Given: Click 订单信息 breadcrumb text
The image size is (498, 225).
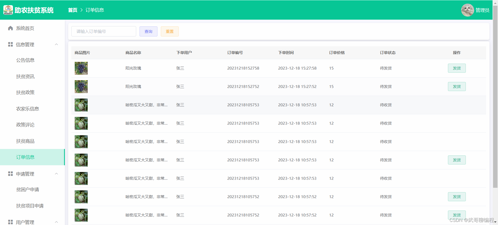Looking at the screenshot, I should coord(95,10).
